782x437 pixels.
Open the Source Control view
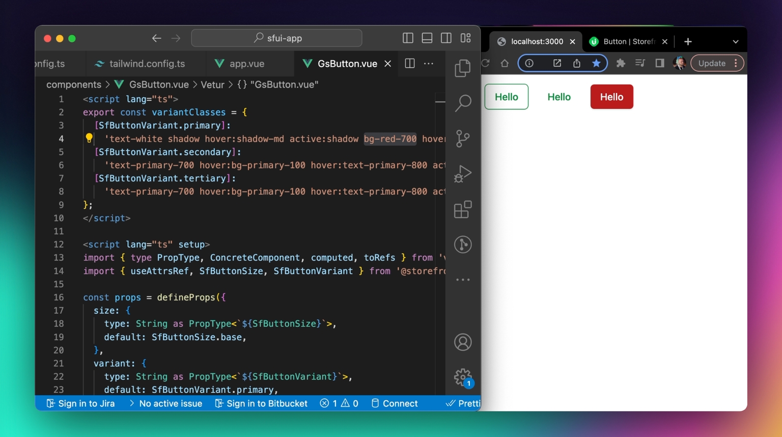click(x=462, y=139)
